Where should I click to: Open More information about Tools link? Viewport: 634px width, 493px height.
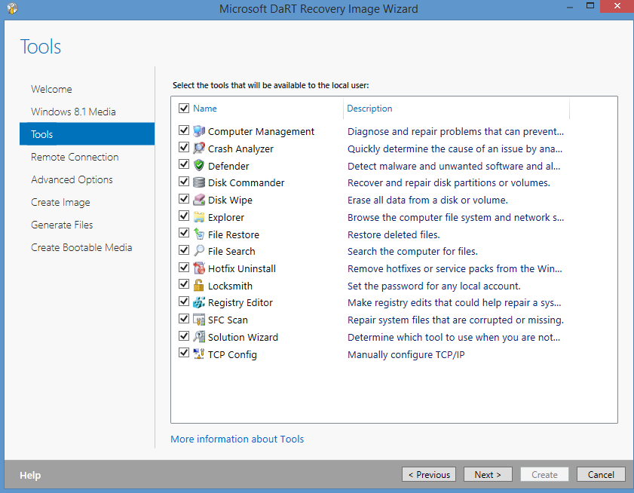(237, 439)
